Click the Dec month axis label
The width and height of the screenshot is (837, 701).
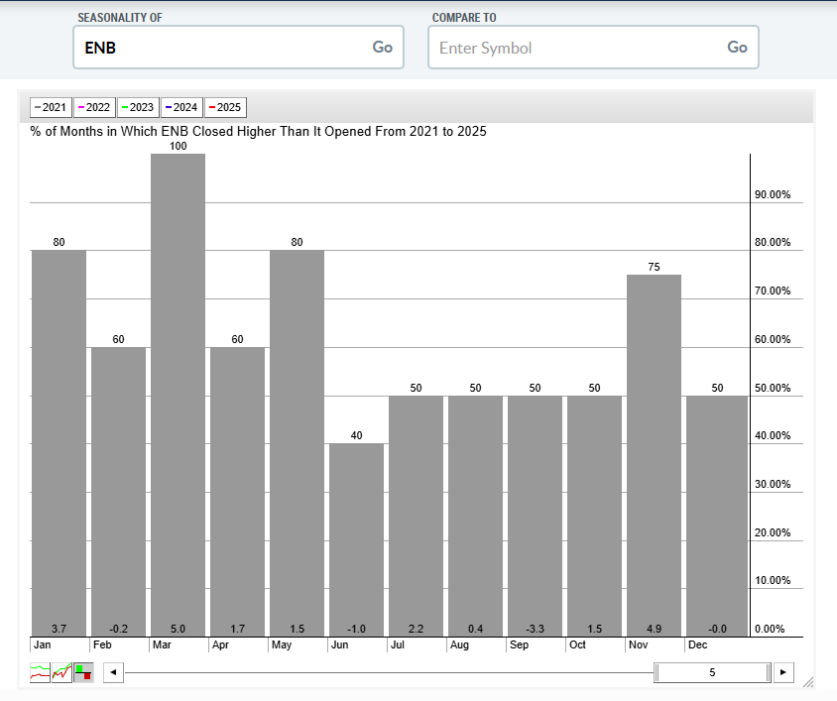(x=698, y=644)
